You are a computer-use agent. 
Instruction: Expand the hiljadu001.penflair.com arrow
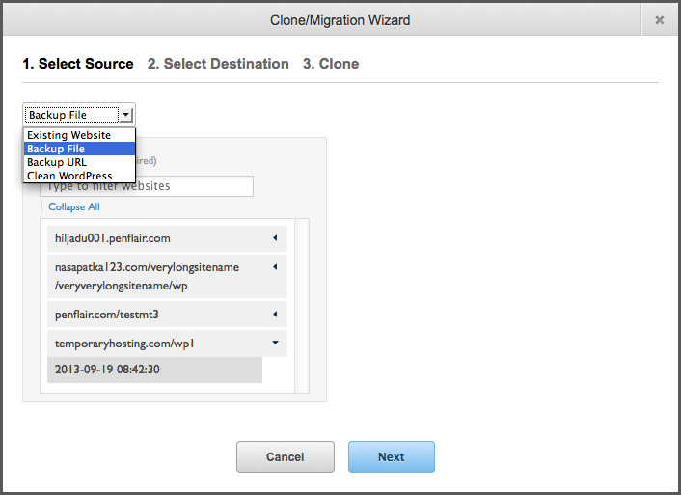(275, 237)
